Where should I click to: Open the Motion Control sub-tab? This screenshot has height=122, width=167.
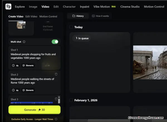pyautogui.click(x=48, y=16)
